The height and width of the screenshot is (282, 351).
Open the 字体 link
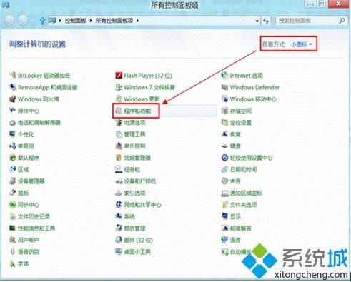point(23,263)
